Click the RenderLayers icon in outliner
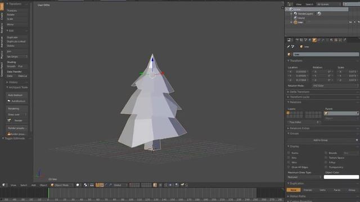The width and height of the screenshot is (360, 202). (x=296, y=13)
